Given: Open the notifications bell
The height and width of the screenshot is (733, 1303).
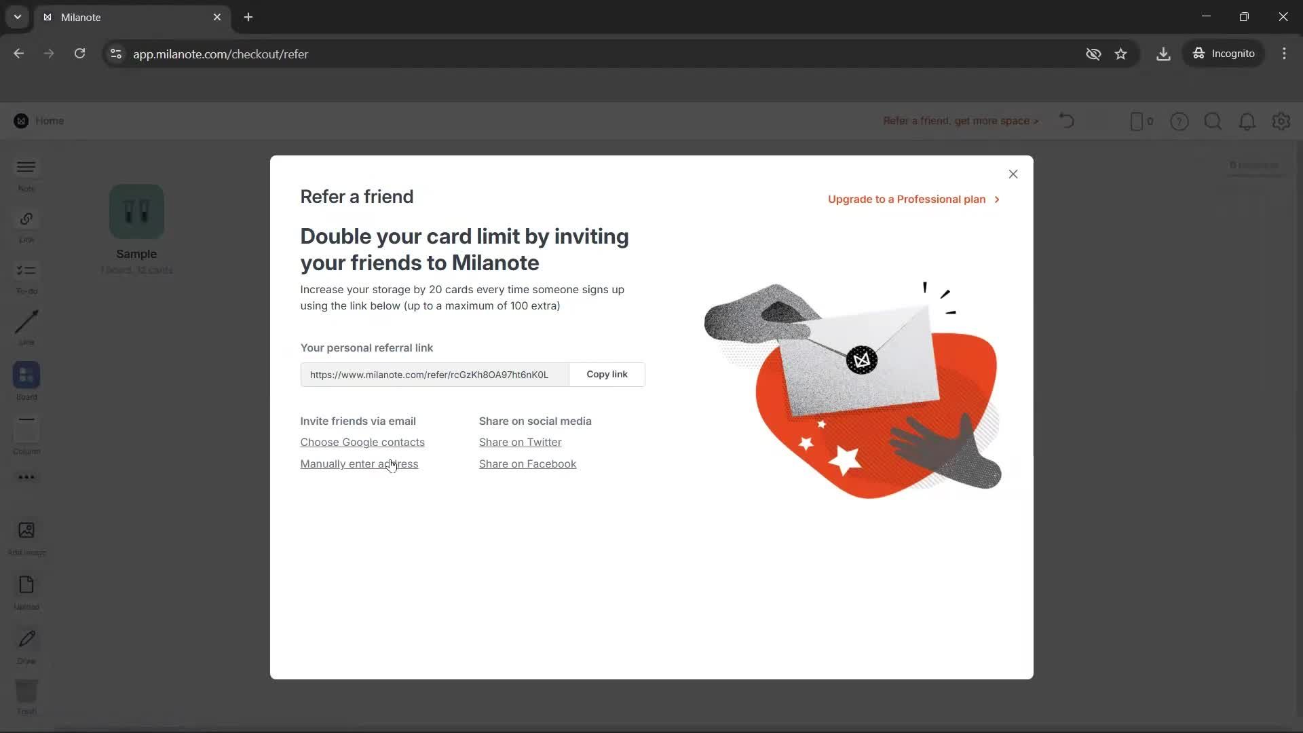Looking at the screenshot, I should click(1247, 121).
